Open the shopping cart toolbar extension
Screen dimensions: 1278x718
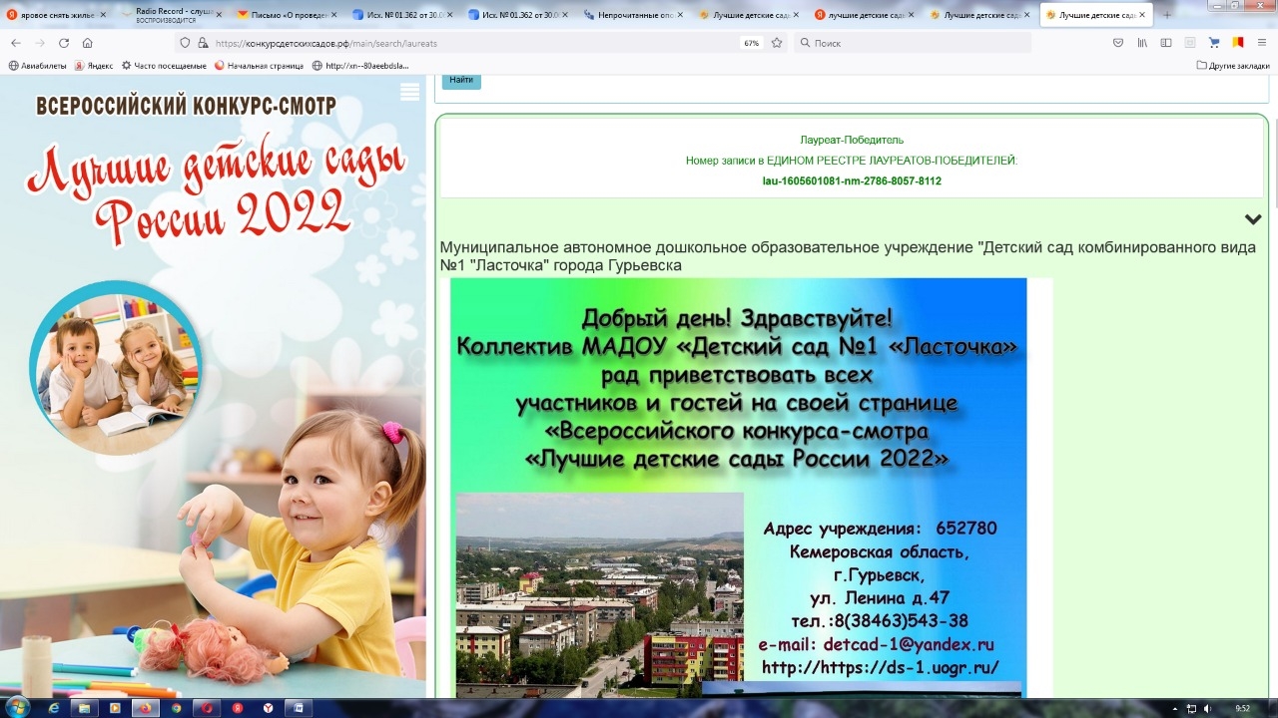tap(1214, 43)
